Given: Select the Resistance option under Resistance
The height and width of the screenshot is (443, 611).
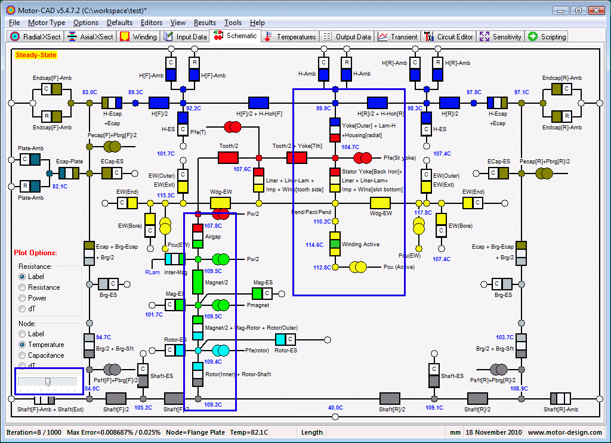Looking at the screenshot, I should click(22, 287).
